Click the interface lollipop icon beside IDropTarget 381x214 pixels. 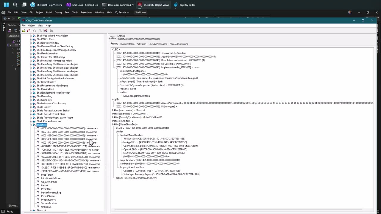click(x=38, y=175)
